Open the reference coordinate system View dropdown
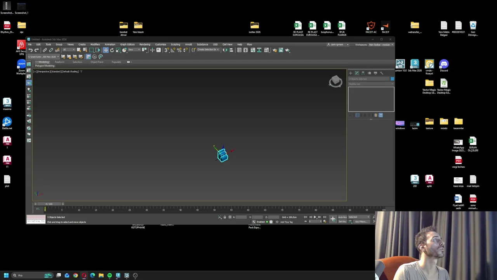Viewport: 497px width, 280px height. [x=134, y=50]
